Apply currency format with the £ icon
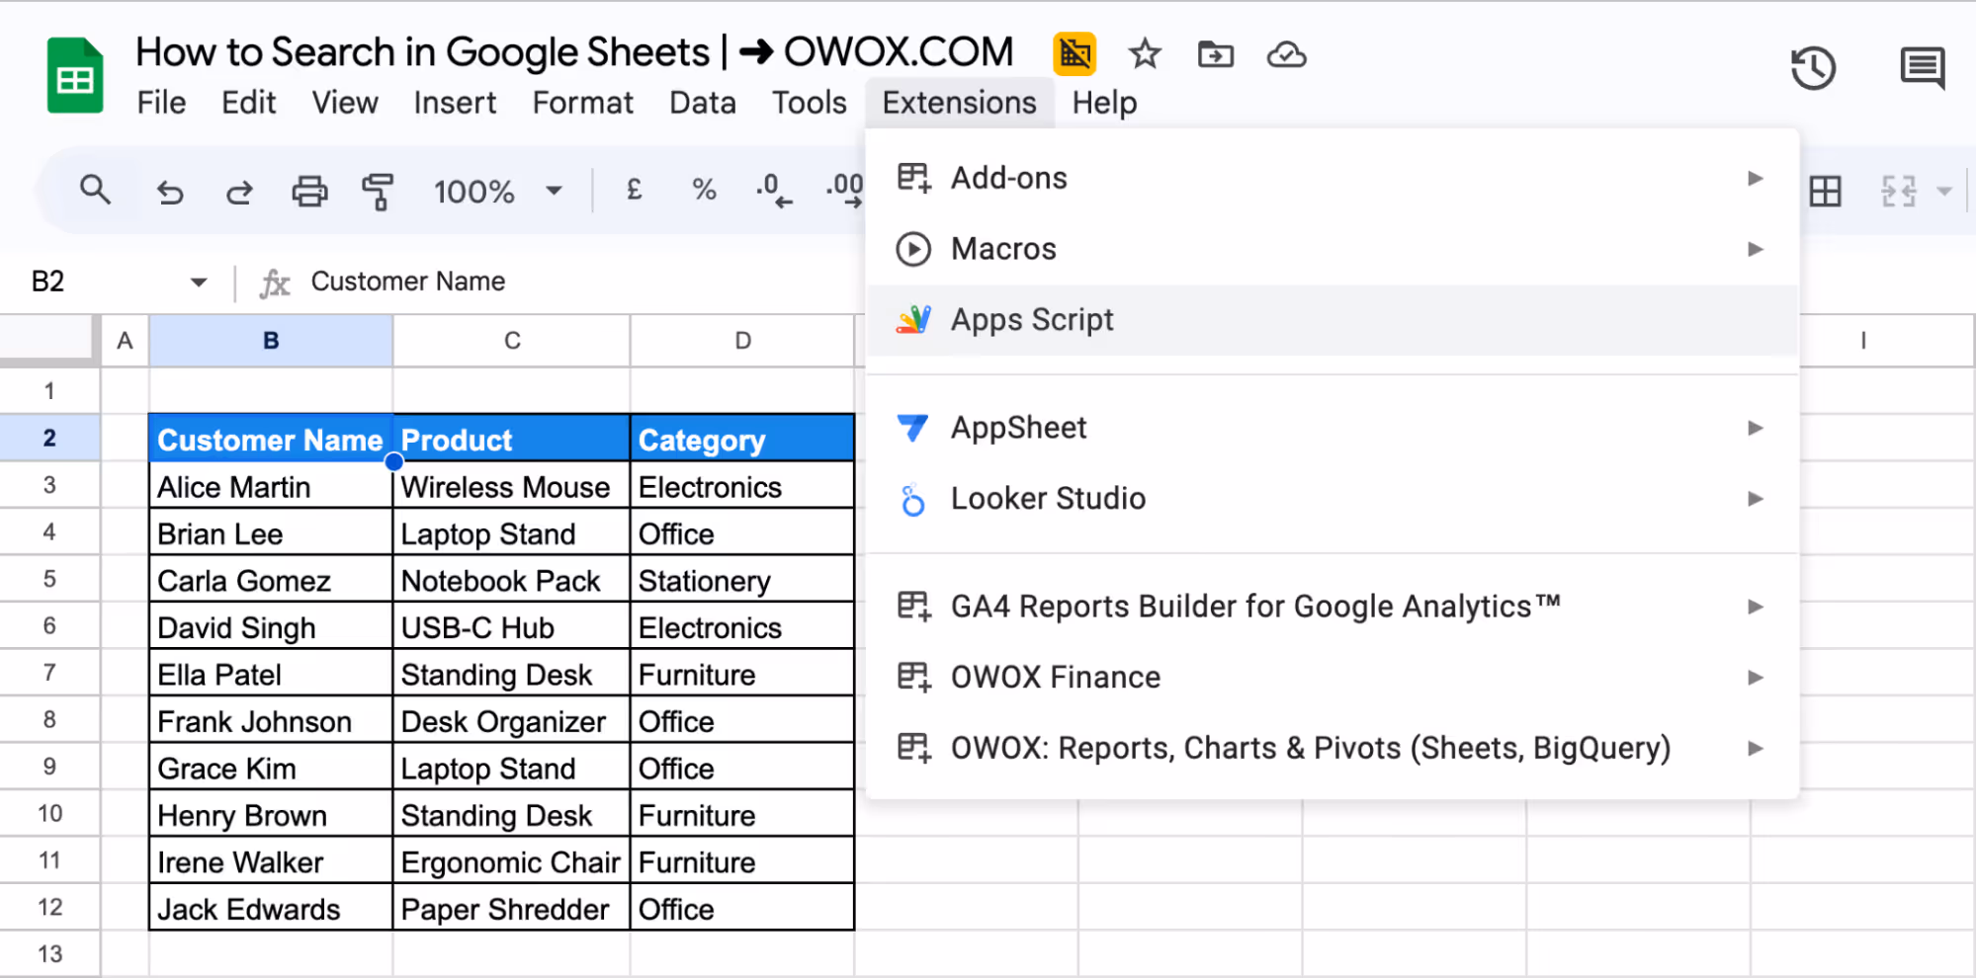 click(634, 190)
